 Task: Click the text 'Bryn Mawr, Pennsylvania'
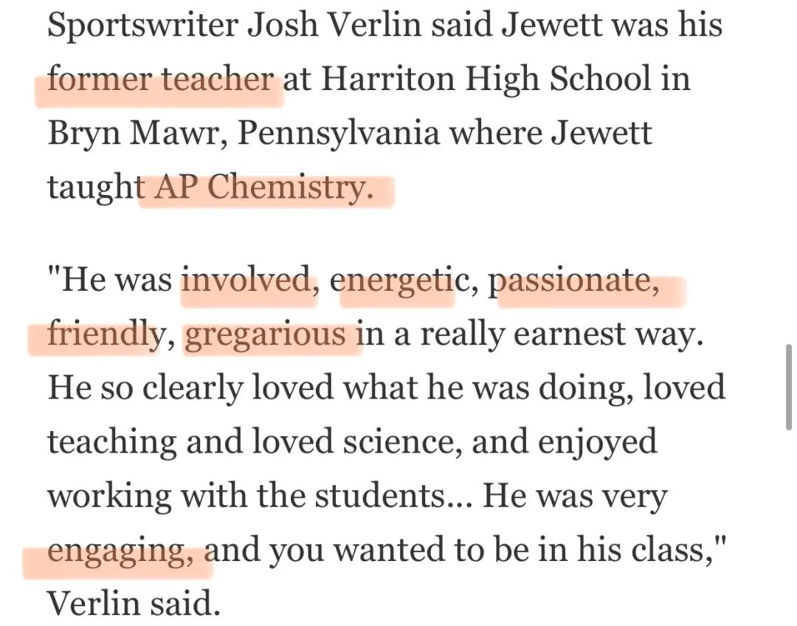click(x=244, y=134)
